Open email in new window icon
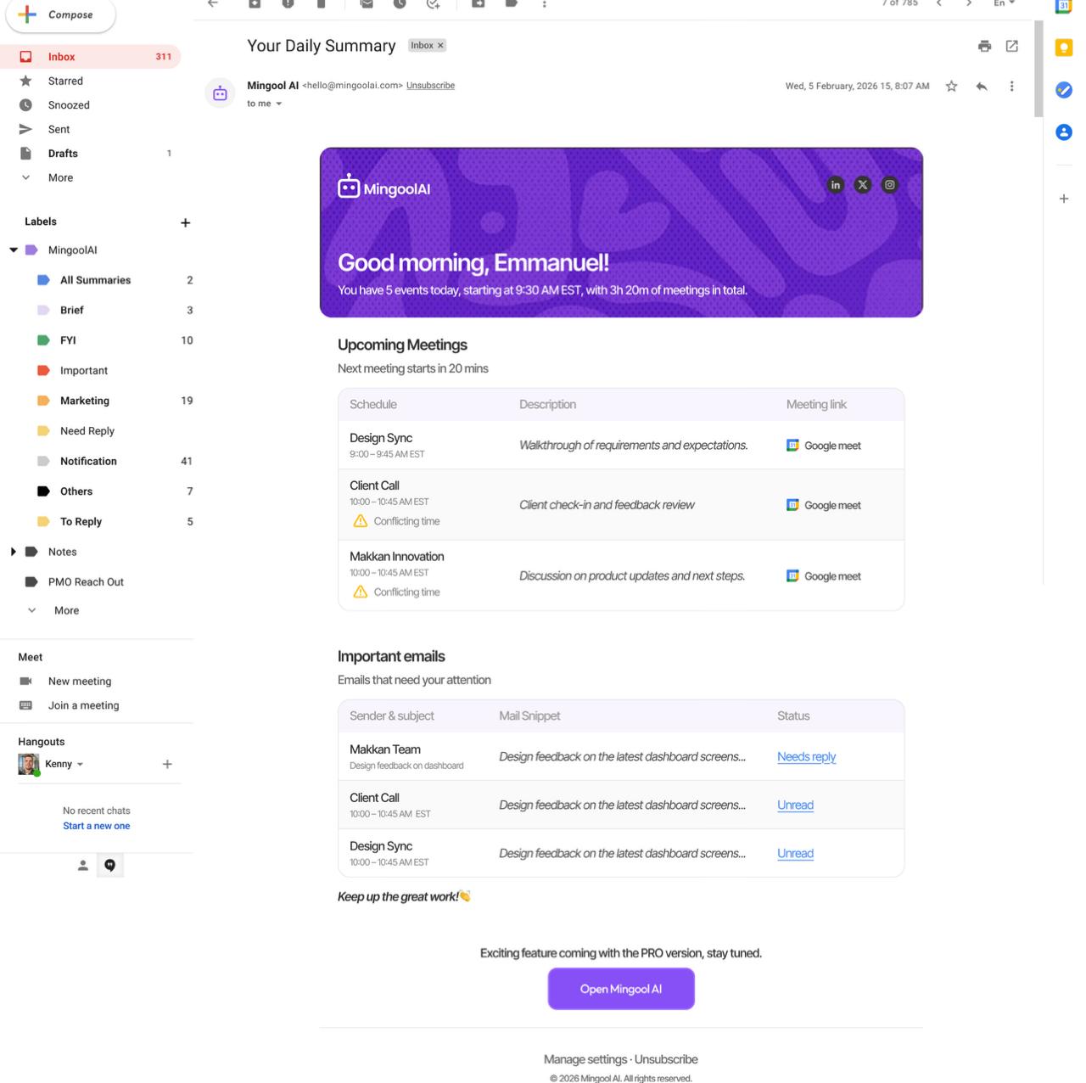This screenshot has width=1086, height=1083. pos(1011,46)
